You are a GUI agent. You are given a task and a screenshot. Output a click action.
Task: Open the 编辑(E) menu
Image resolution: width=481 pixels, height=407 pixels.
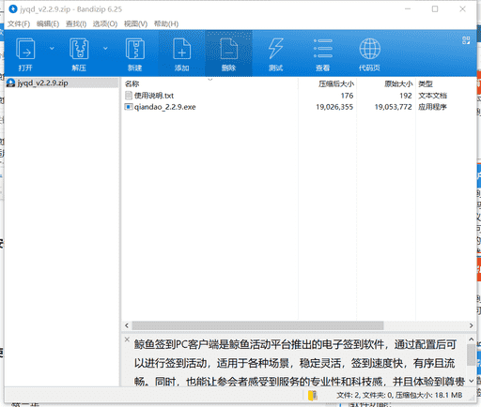(x=48, y=24)
